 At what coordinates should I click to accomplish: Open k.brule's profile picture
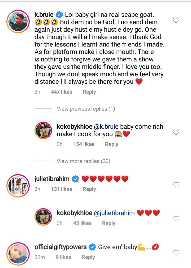coord(18,22)
